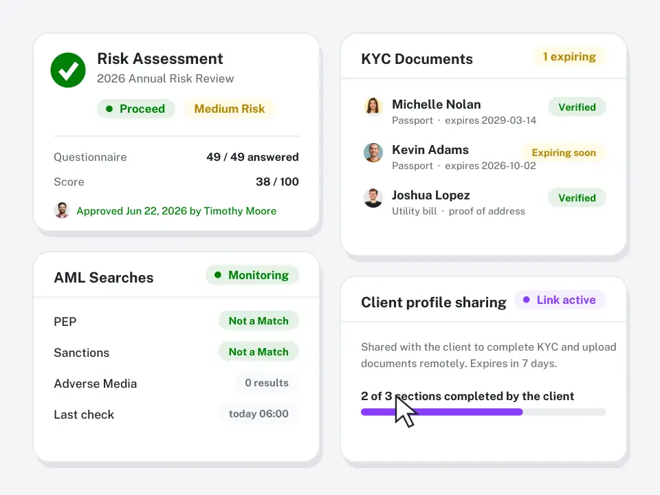Screen dimensions: 660x495
Task: Click the Not a Match badge for PEP
Action: pyautogui.click(x=258, y=321)
